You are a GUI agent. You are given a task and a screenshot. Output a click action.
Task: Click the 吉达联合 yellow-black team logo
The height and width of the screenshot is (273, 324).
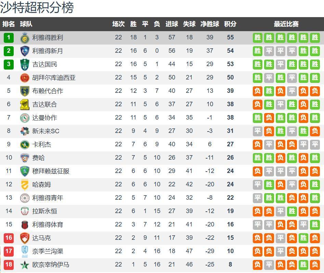coord(25,104)
